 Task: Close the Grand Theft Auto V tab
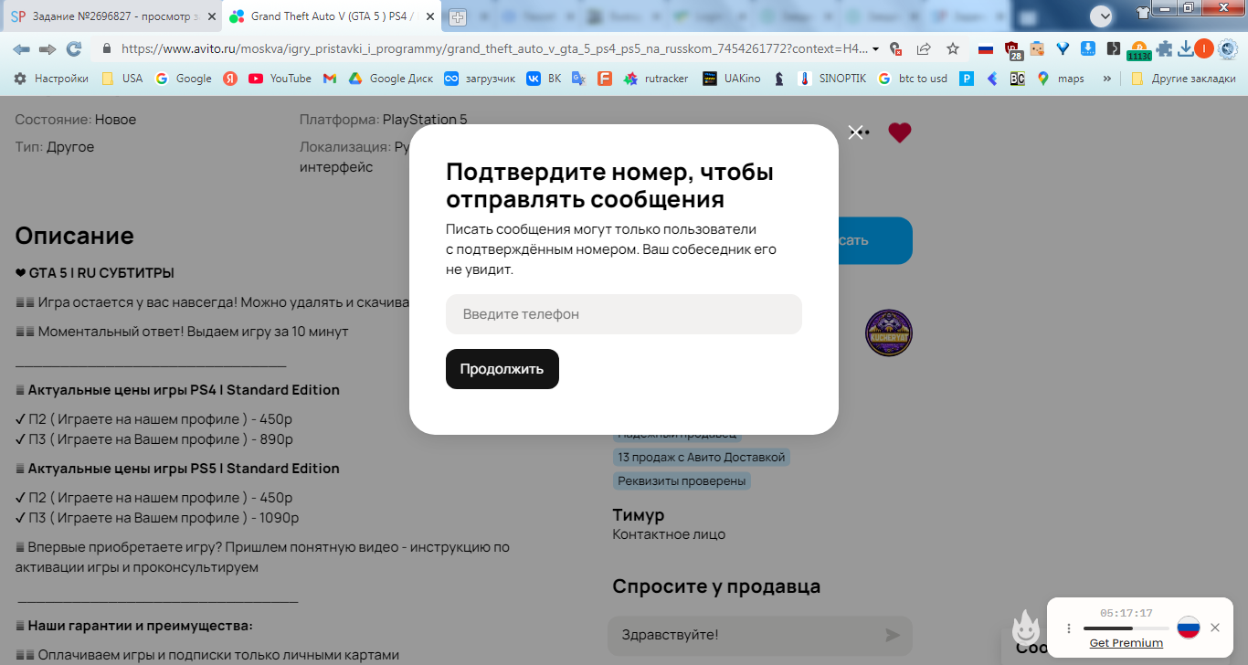pos(430,16)
